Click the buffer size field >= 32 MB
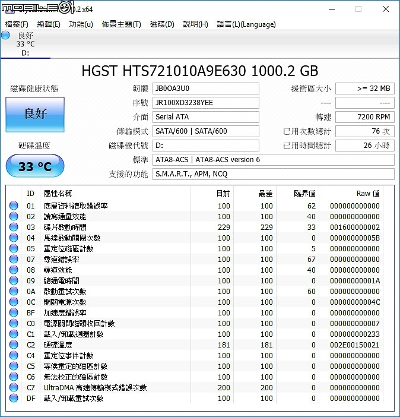Viewport: 400px width, 417px height. click(365, 89)
